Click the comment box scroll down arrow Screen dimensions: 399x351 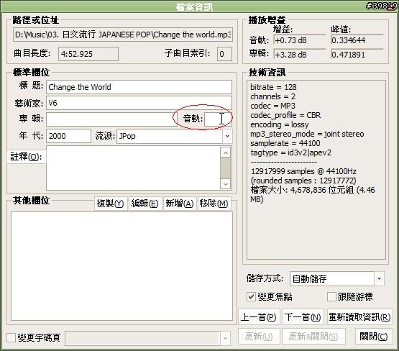coord(226,184)
